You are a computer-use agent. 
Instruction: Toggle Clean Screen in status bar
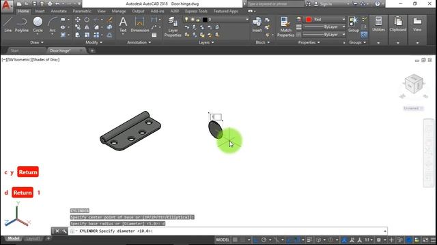click(425, 240)
